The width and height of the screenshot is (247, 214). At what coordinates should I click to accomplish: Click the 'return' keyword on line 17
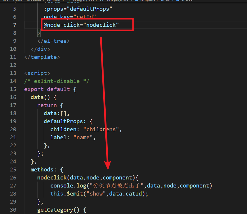pos(47,105)
